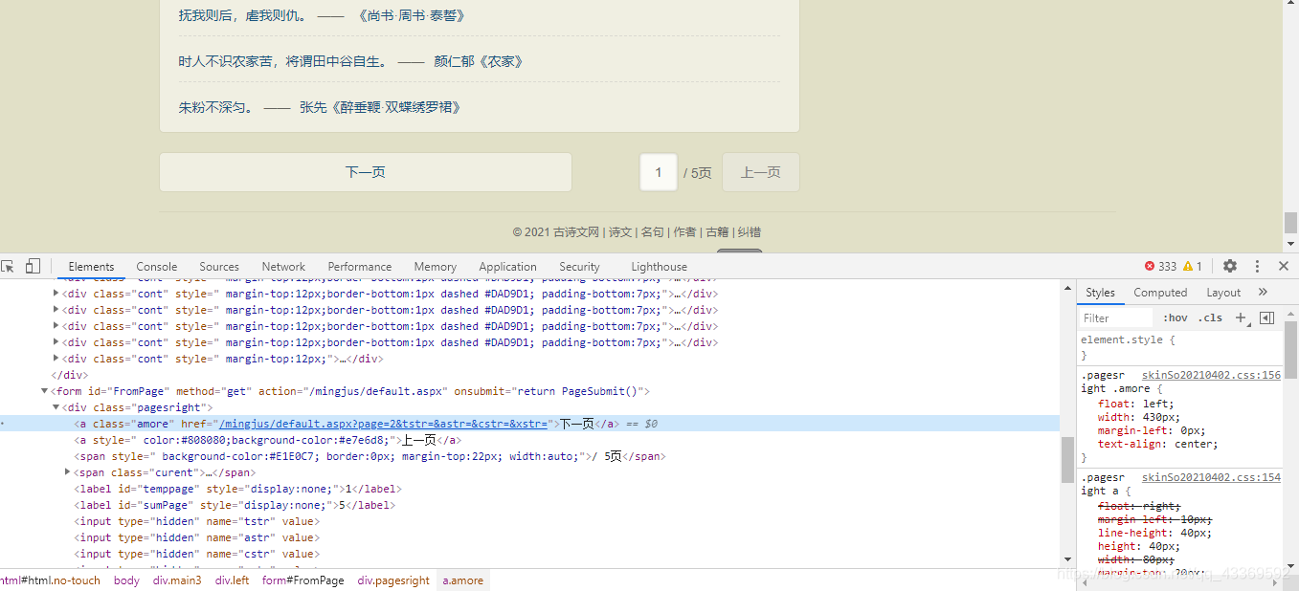The height and width of the screenshot is (591, 1299).
Task: Open skinSo20210402.css:156 source link
Action: coord(1211,375)
